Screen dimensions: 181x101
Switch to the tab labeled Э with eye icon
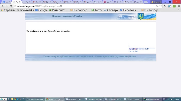[128, 2]
